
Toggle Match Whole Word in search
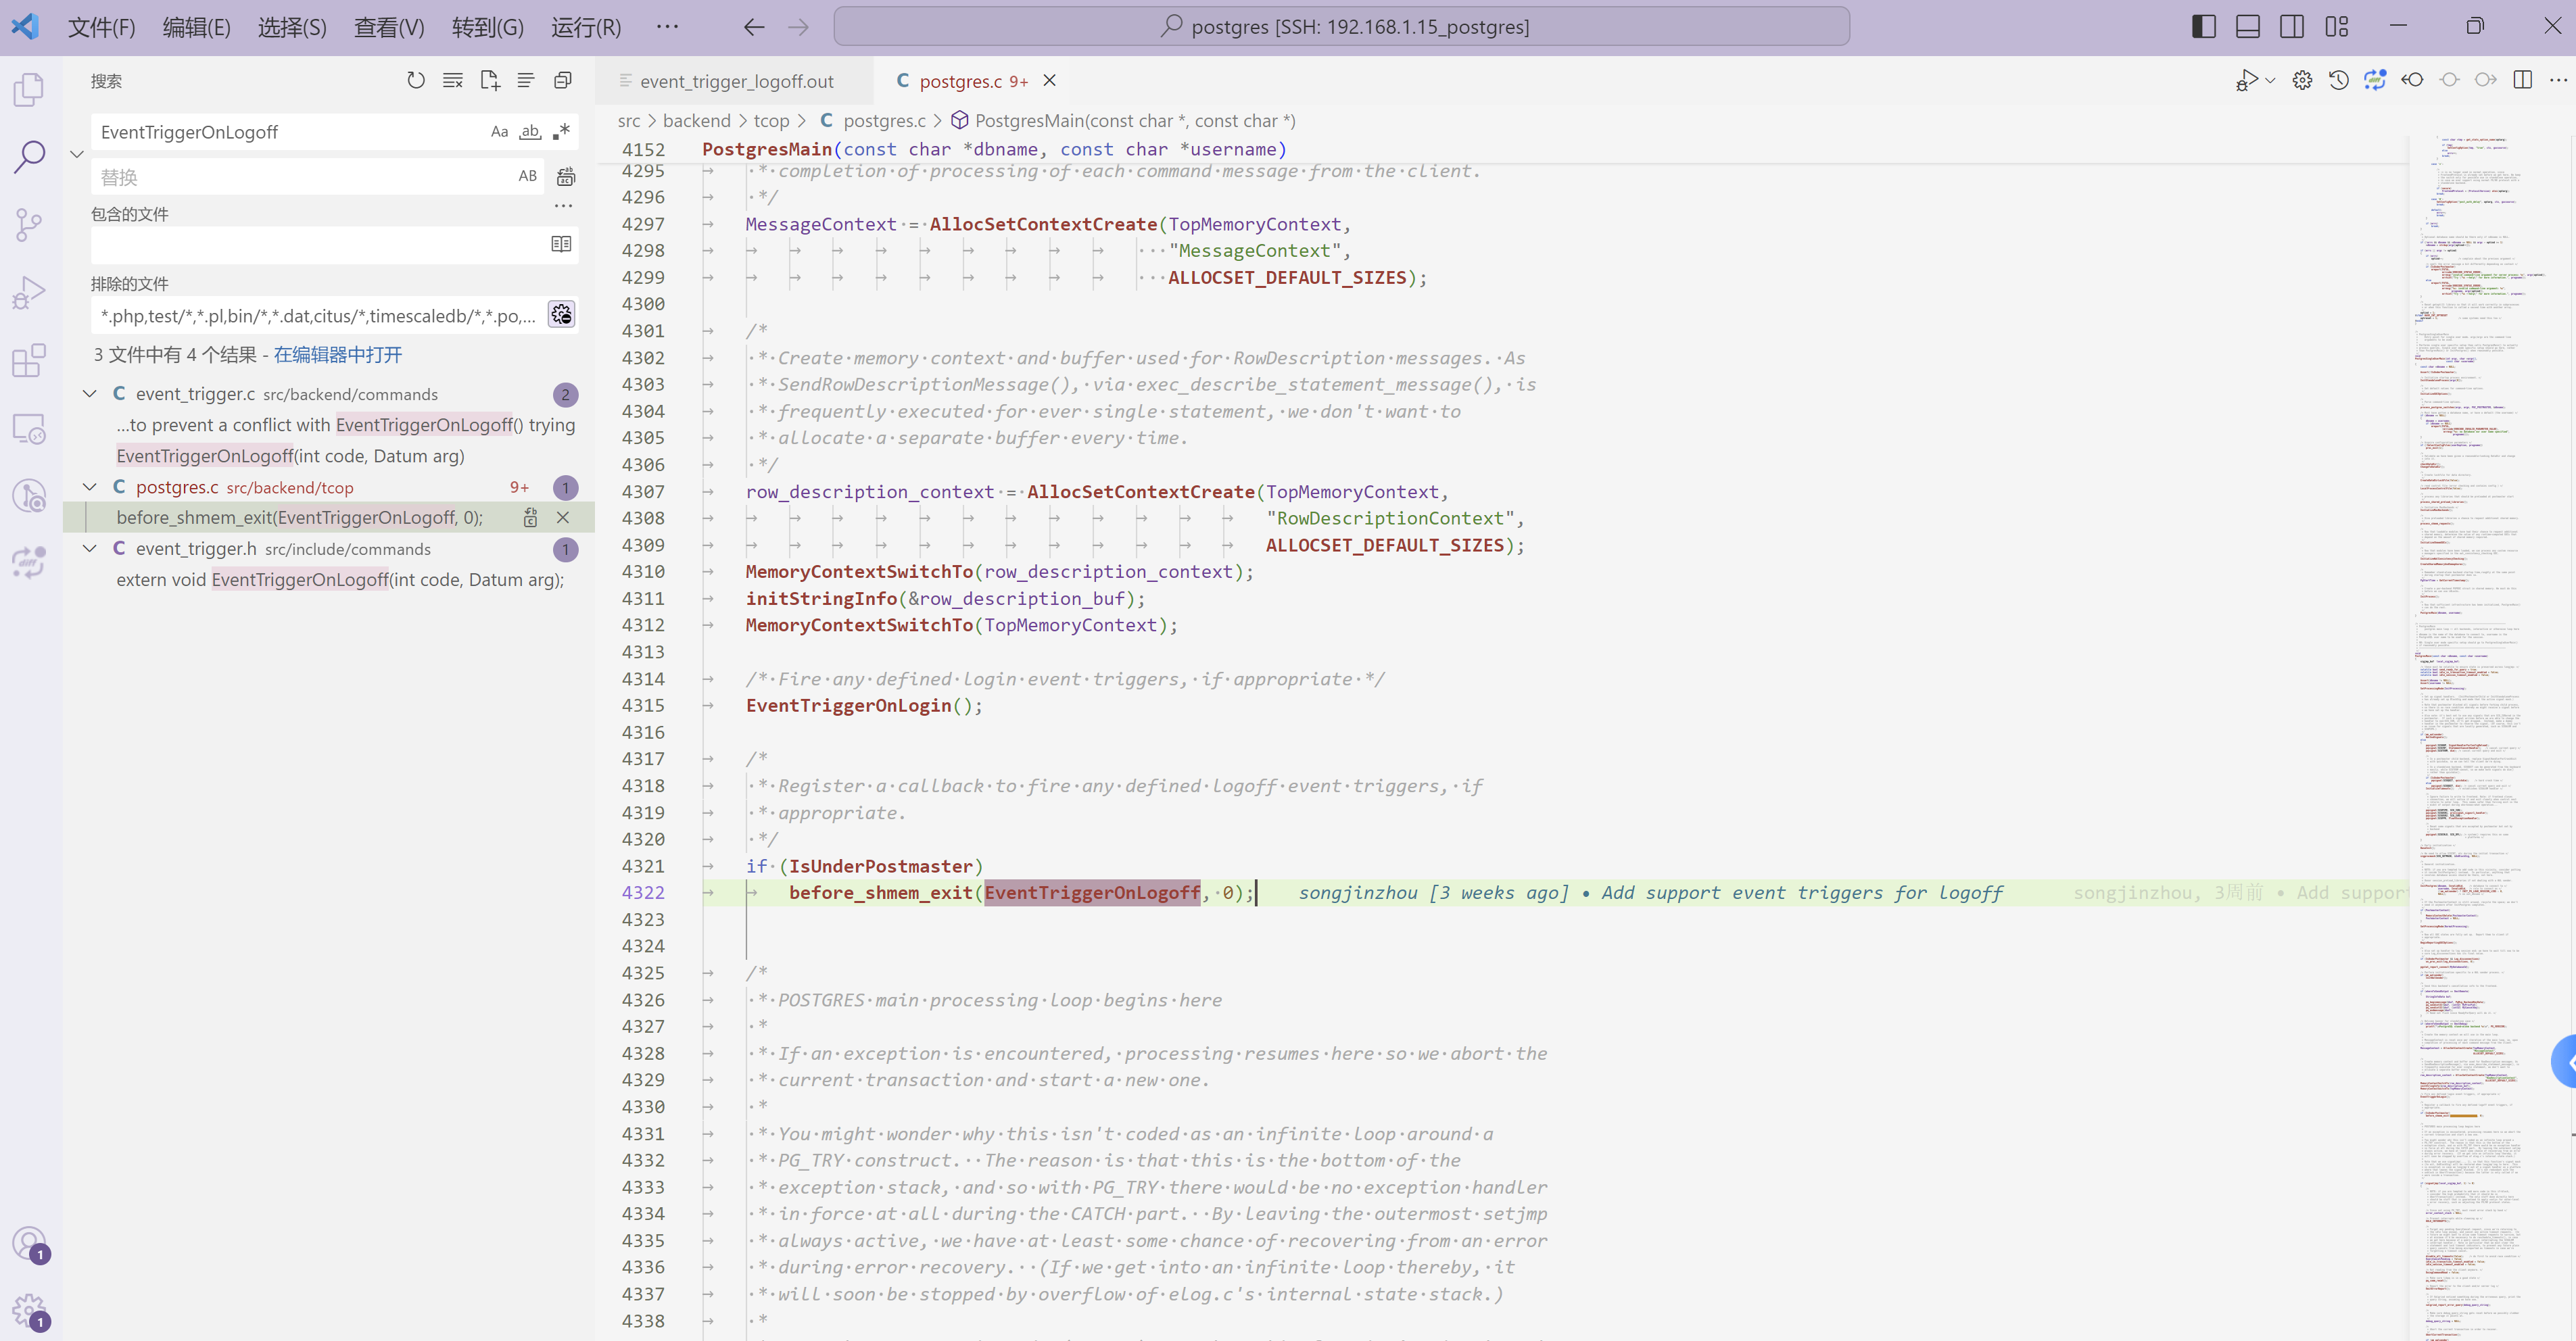point(530,132)
